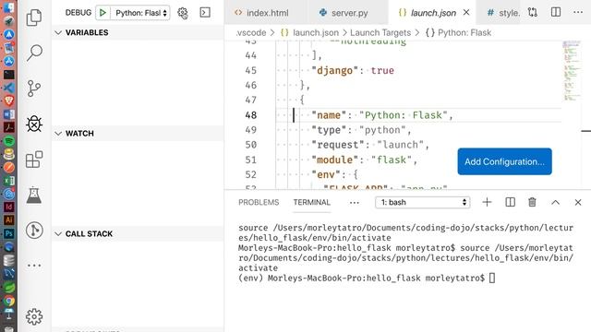Show more panel tabs via ellipsis

(x=355, y=203)
